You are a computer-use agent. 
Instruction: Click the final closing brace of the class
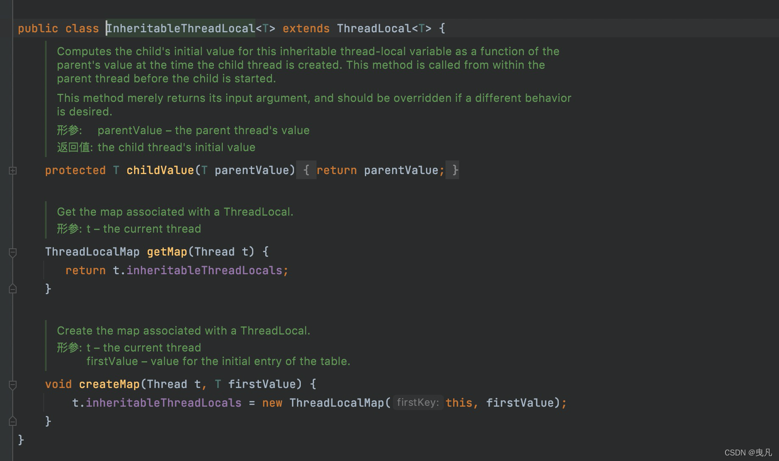click(21, 440)
